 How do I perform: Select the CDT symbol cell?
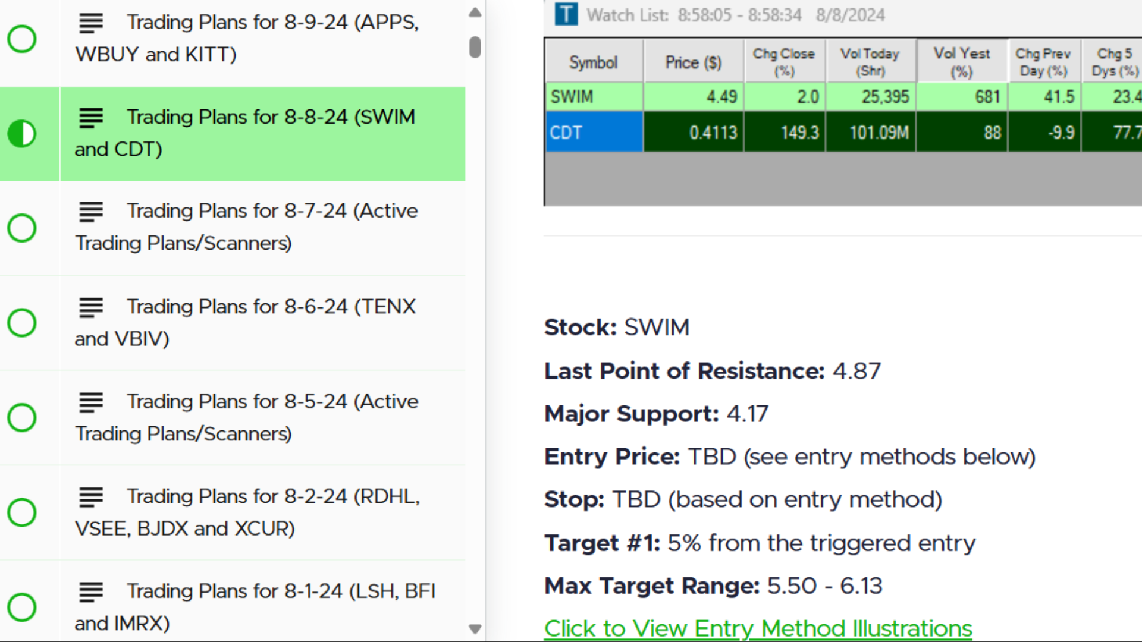pyautogui.click(x=594, y=132)
